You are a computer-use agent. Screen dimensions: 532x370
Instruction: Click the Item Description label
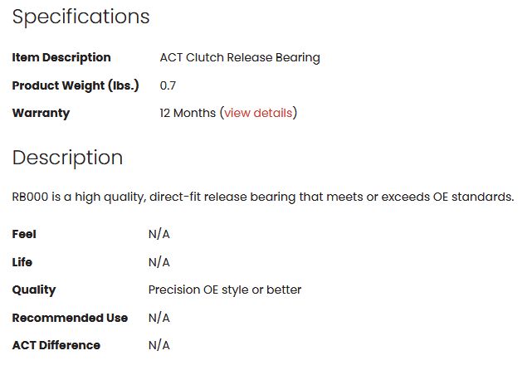[61, 57]
